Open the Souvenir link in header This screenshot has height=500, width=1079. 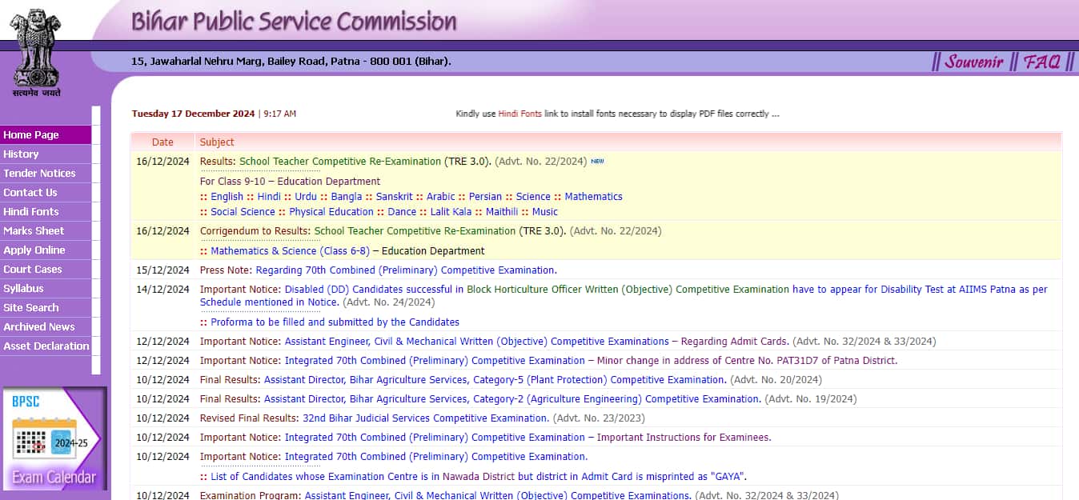974,62
